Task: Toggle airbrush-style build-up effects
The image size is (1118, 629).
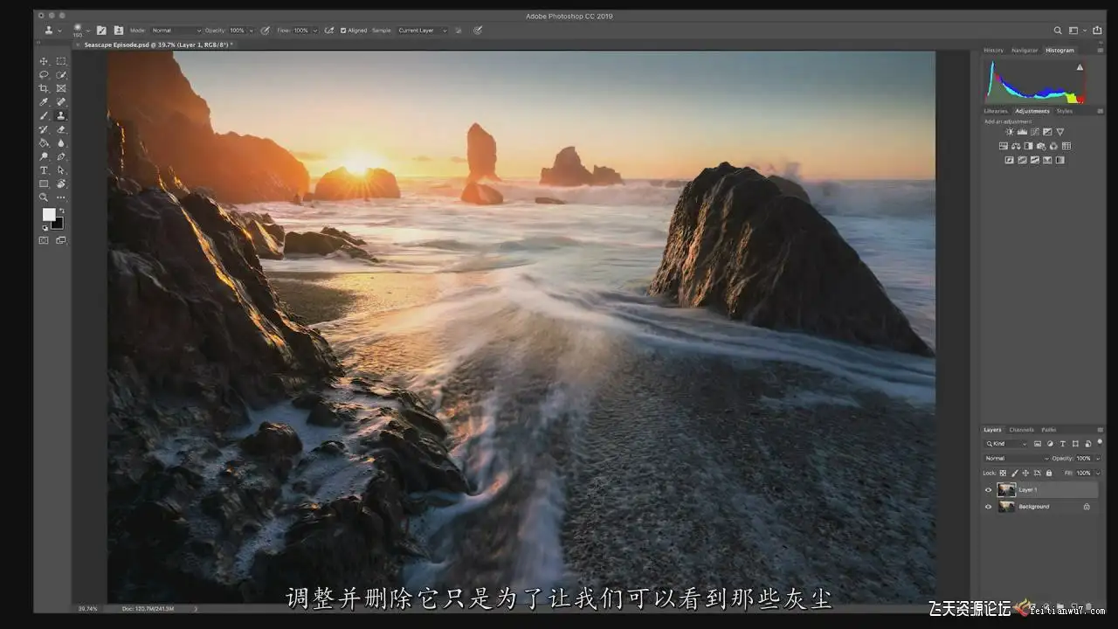Action: (329, 31)
